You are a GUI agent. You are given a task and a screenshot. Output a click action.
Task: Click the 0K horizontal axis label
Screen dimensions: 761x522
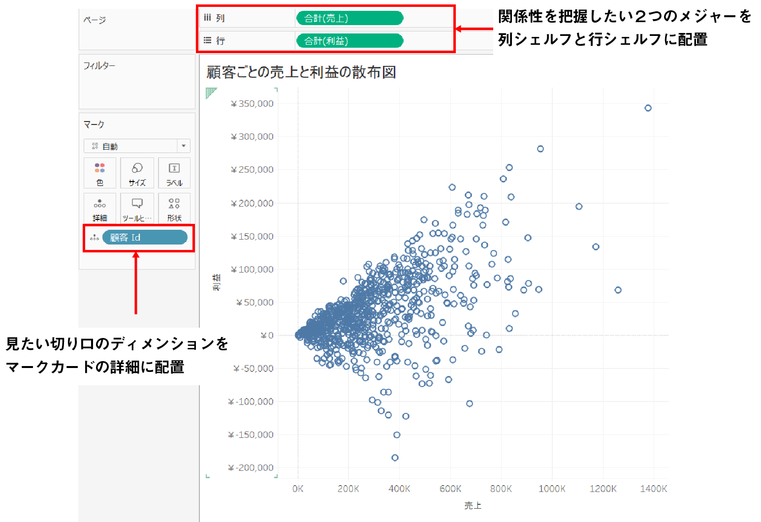tap(298, 489)
